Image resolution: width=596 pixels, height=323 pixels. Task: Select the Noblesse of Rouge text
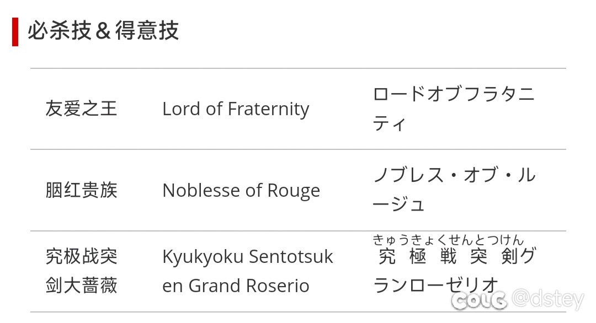pyautogui.click(x=241, y=191)
